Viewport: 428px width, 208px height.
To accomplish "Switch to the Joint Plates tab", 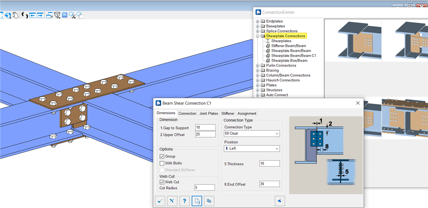I will coord(209,114).
